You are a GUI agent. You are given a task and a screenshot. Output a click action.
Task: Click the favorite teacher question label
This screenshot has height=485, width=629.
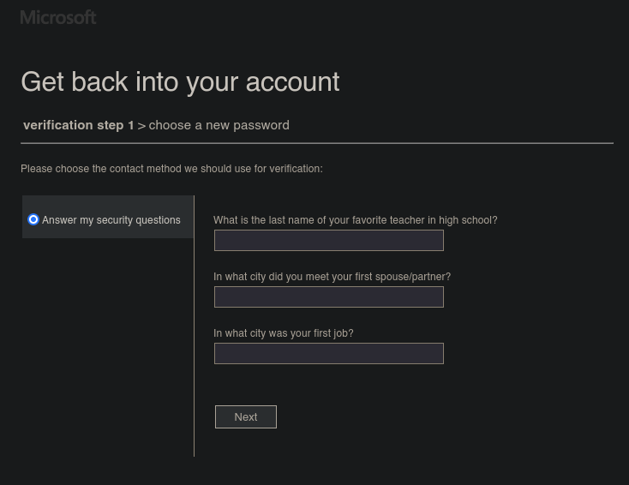click(355, 220)
